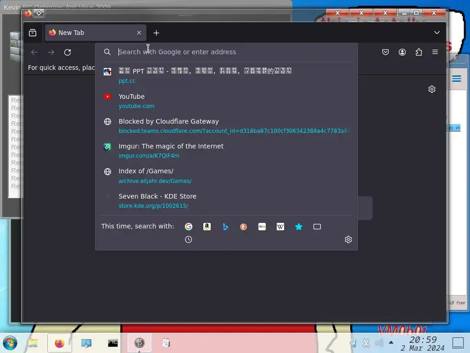This screenshot has height=353, width=470.
Task: Open search settings gear in dropdown
Action: tap(348, 239)
